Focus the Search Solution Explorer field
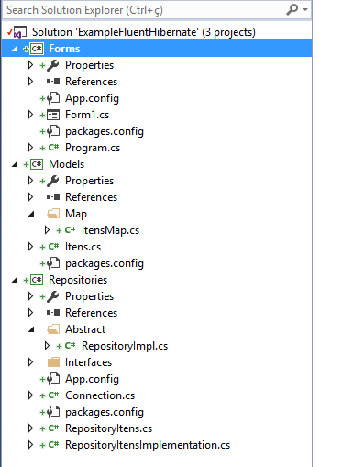Viewport: 353px width, 467px height. pyautogui.click(x=145, y=10)
